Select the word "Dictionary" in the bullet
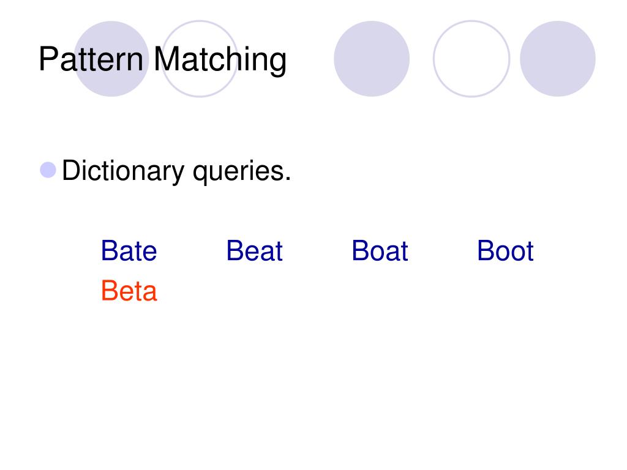Screen dimensions: 627x470 tap(123, 171)
